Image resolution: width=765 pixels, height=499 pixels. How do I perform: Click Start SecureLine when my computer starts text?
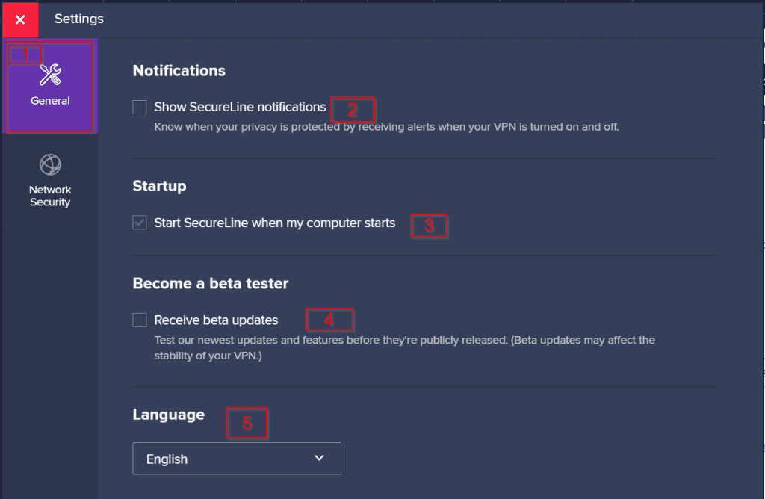tap(275, 223)
